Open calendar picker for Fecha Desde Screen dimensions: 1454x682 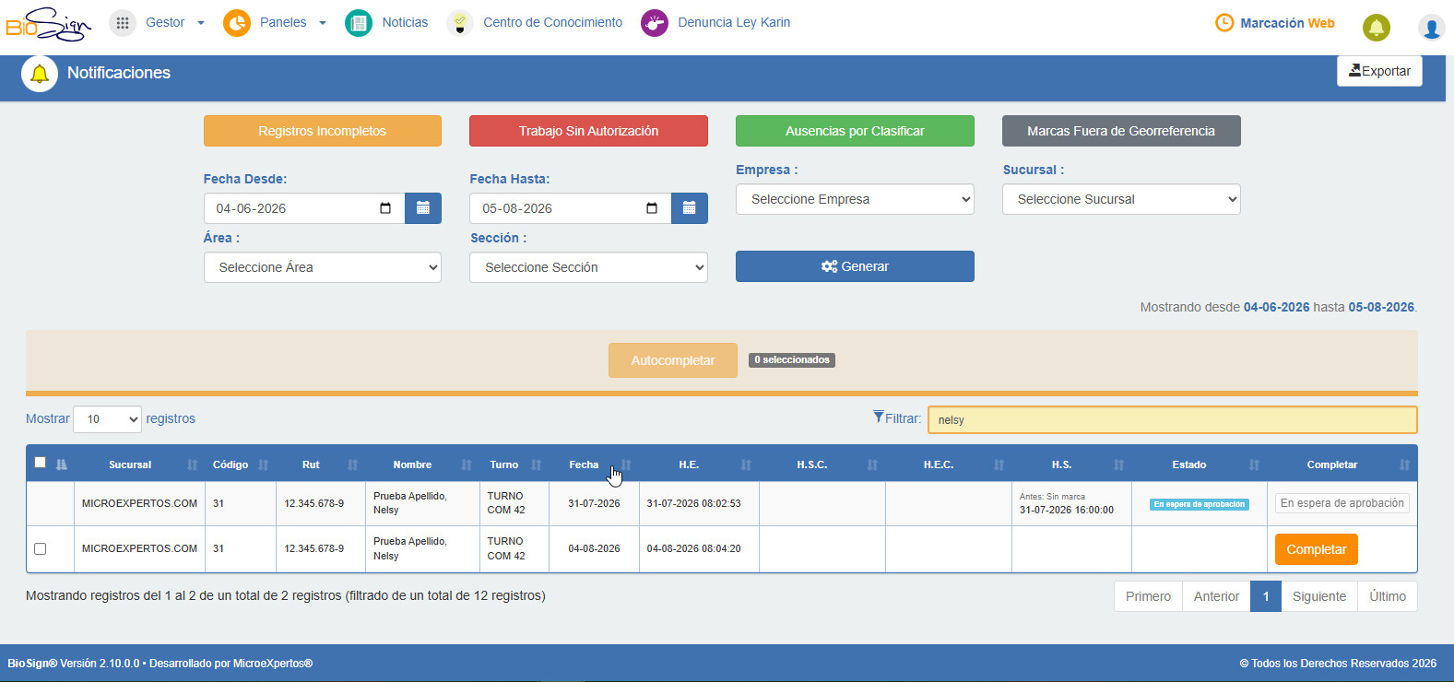pyautogui.click(x=423, y=208)
